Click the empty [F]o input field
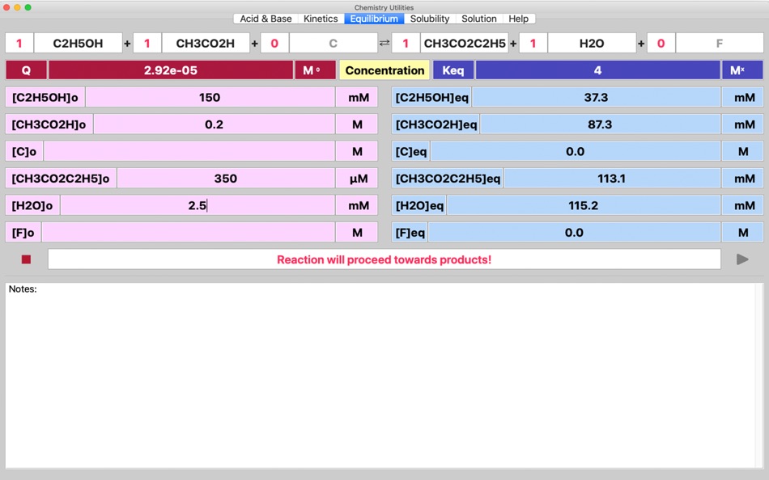The image size is (769, 480). (x=189, y=232)
